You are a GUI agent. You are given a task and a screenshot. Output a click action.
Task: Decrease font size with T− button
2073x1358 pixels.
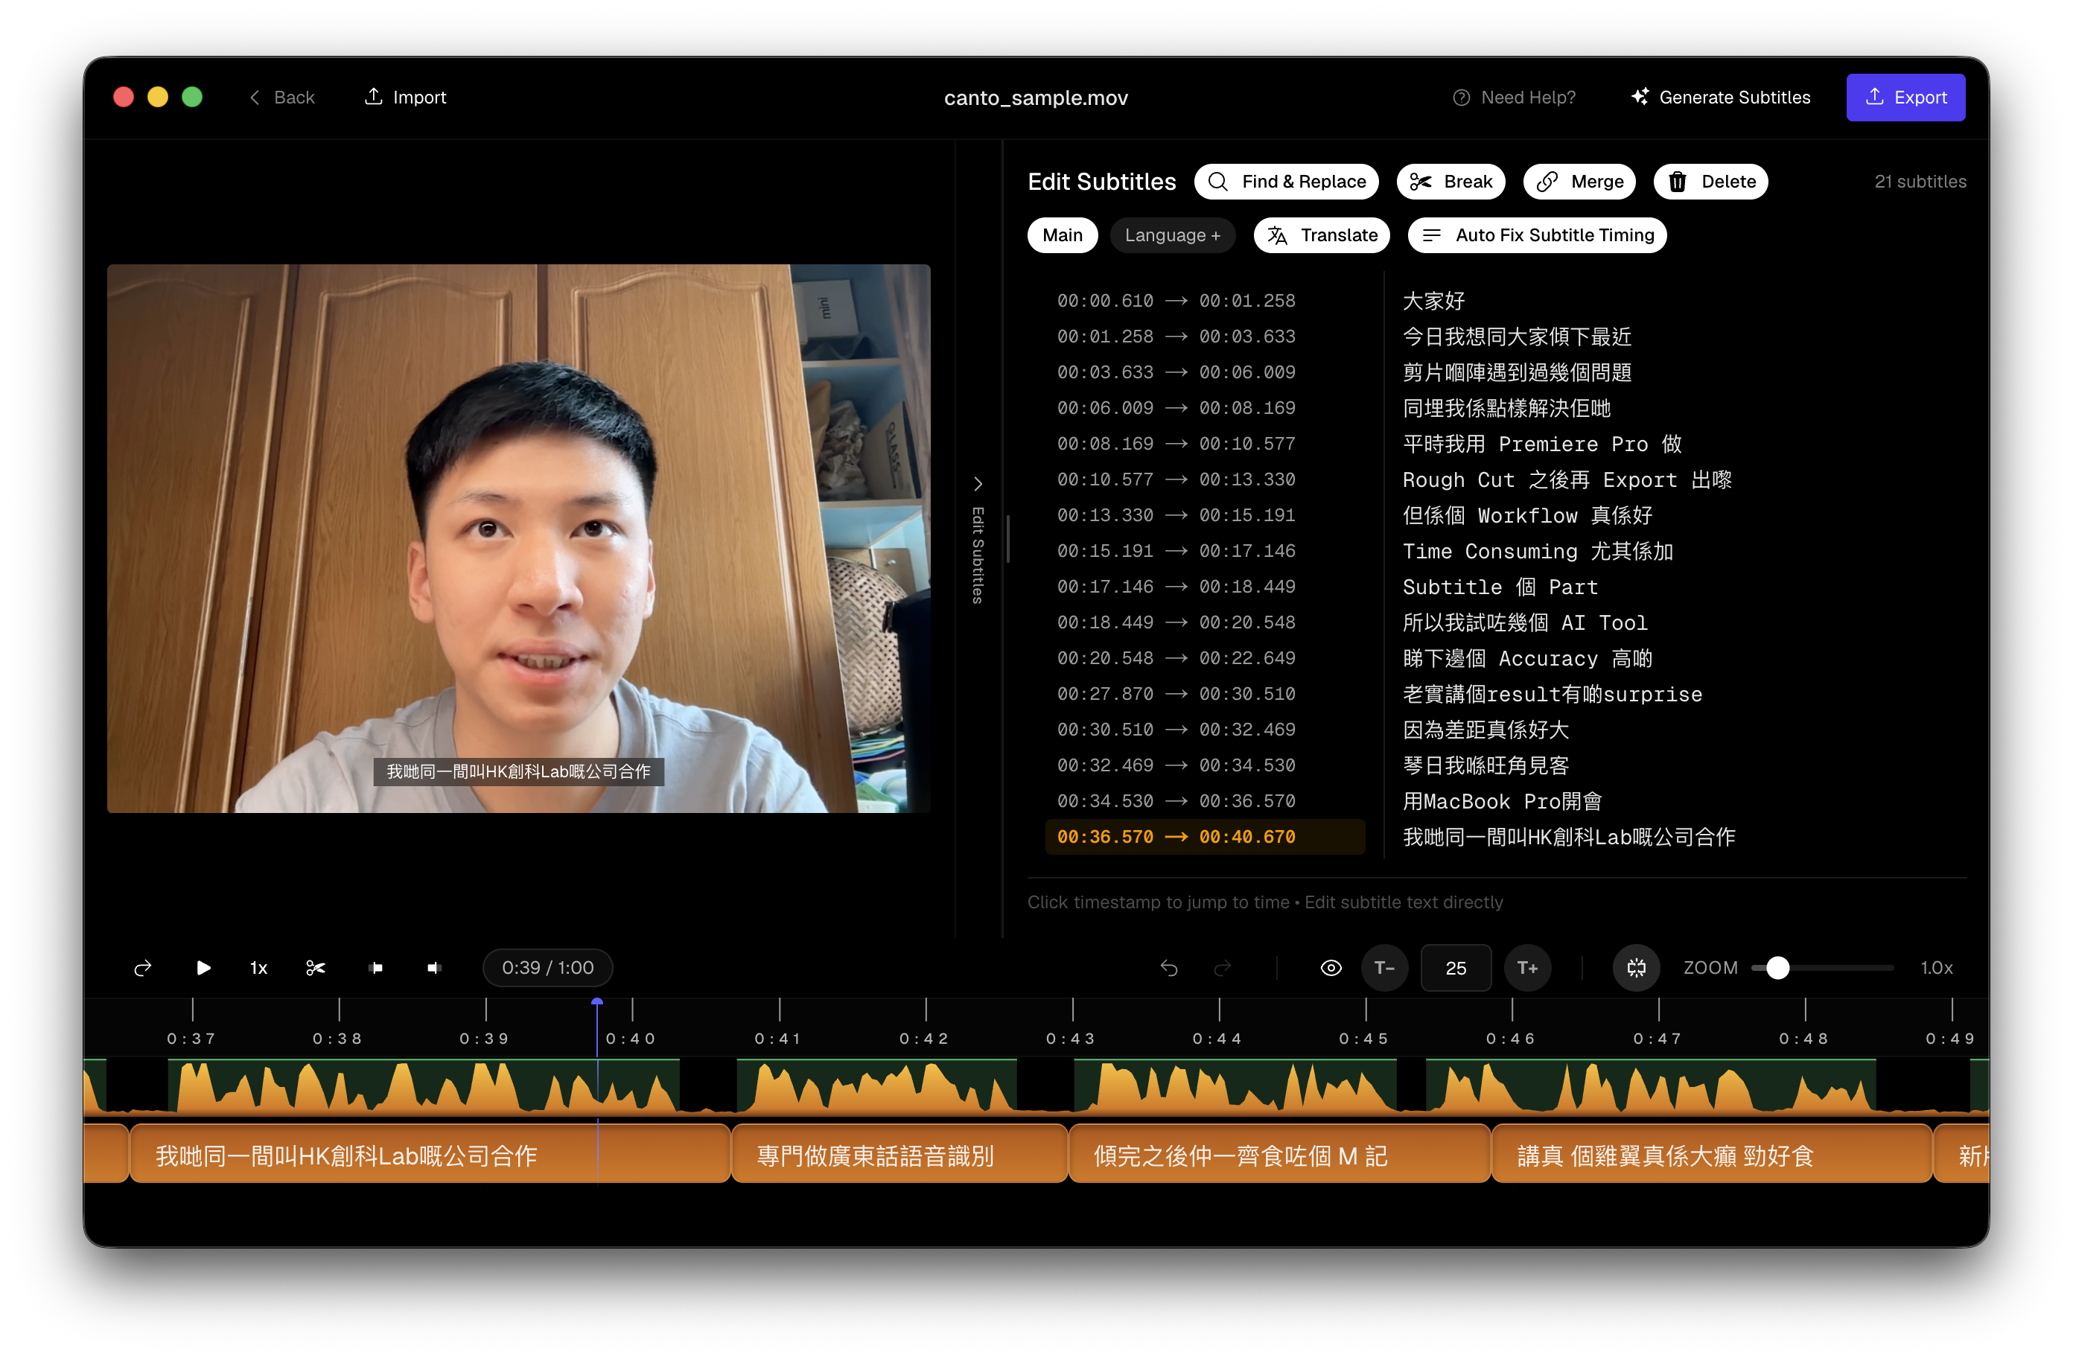point(1385,968)
